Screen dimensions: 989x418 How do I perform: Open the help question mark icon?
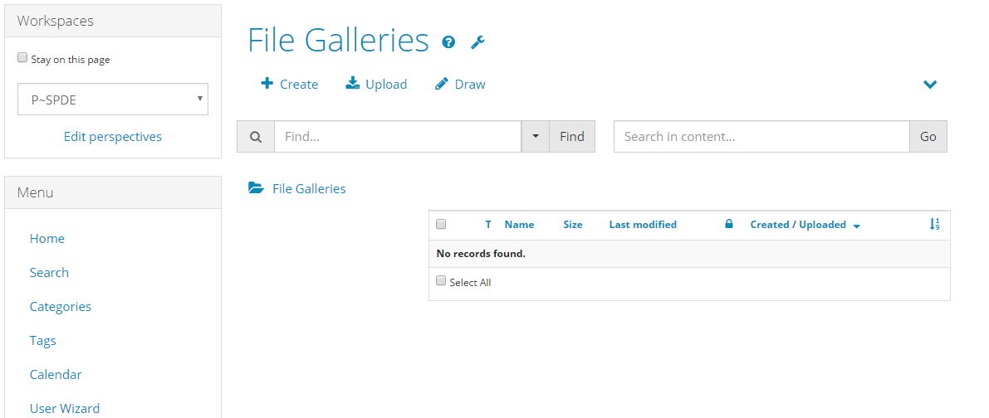click(x=448, y=42)
